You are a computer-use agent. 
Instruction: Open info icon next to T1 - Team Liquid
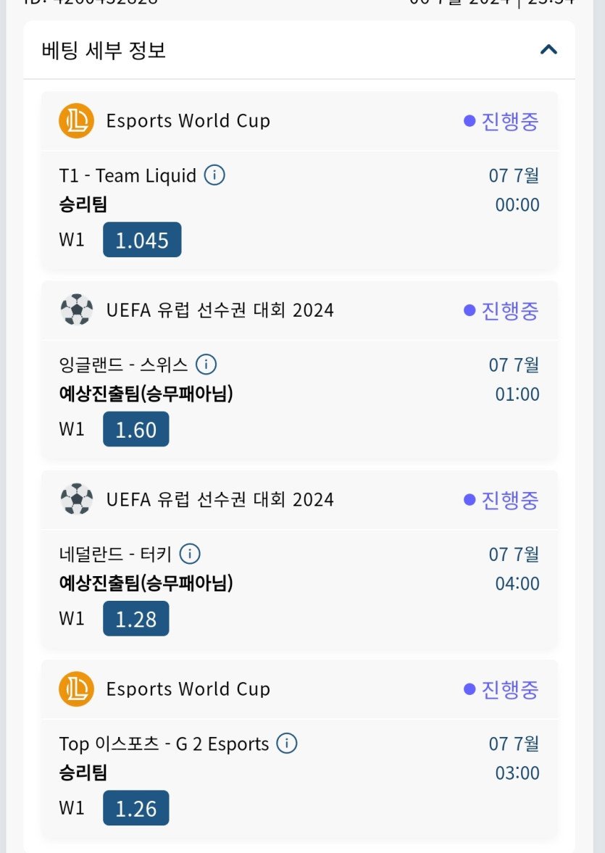[214, 175]
